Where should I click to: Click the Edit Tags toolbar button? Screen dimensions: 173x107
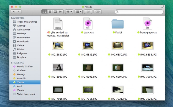[98, 12]
